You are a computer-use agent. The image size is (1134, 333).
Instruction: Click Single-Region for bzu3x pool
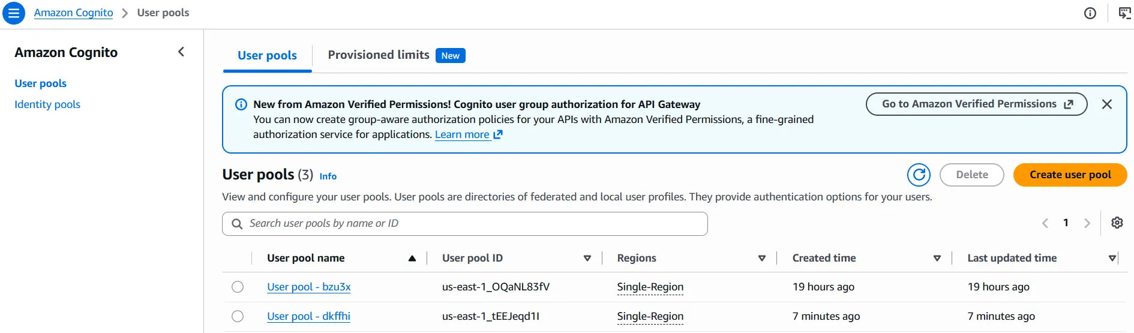(650, 287)
